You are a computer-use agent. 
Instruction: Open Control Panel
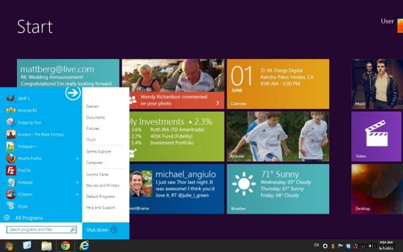coord(97,174)
